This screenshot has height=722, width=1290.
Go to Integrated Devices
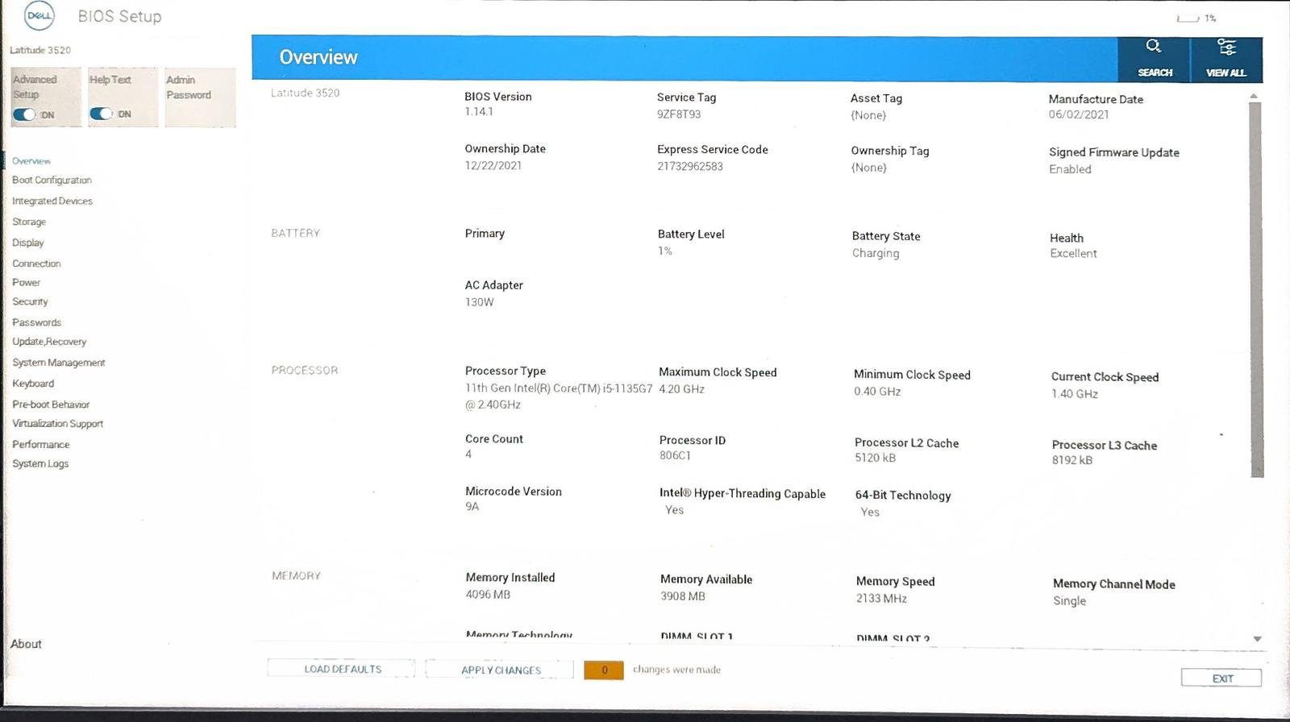click(52, 201)
